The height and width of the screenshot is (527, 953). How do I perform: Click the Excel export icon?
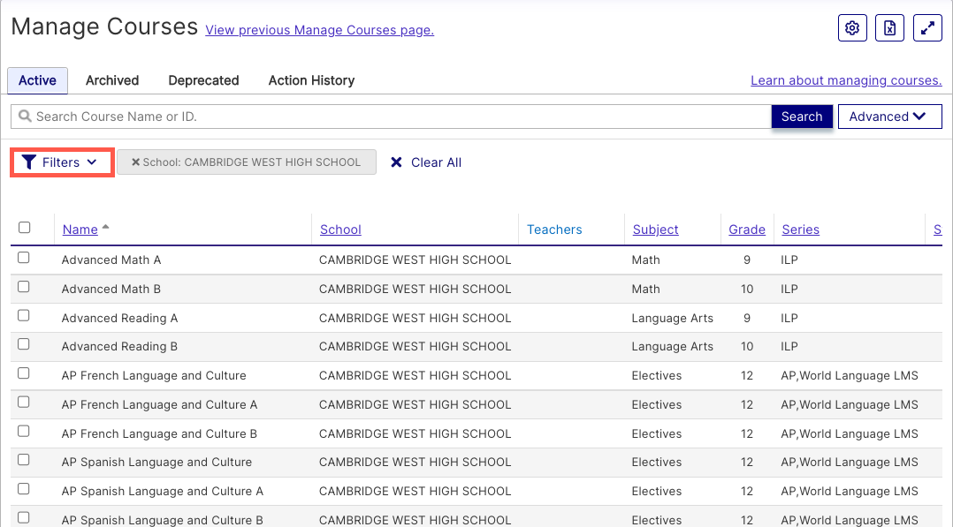pos(889,28)
